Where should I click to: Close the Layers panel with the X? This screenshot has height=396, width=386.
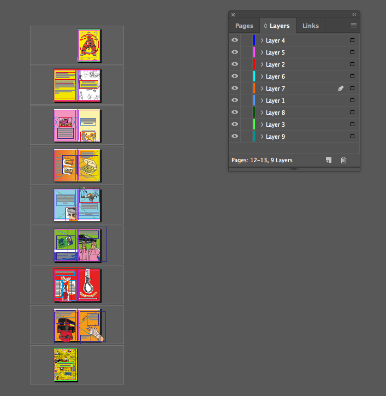coord(233,15)
